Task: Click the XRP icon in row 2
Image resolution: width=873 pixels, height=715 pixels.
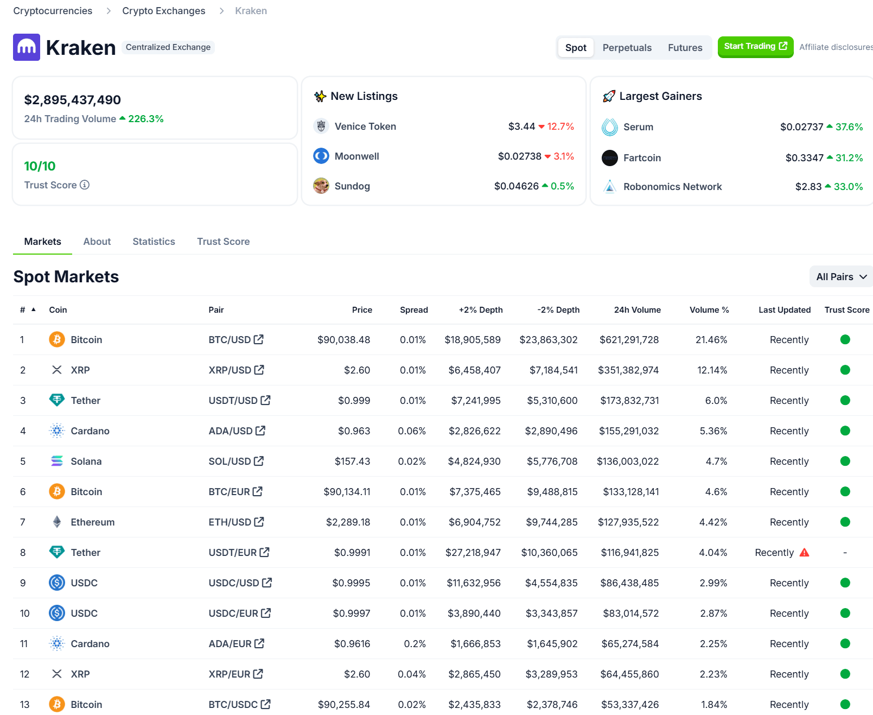Action: point(57,370)
